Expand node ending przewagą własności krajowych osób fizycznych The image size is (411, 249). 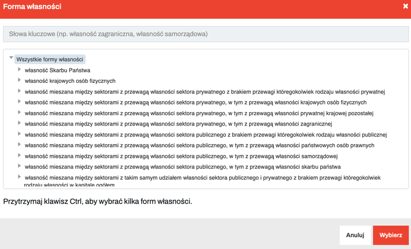click(x=19, y=101)
